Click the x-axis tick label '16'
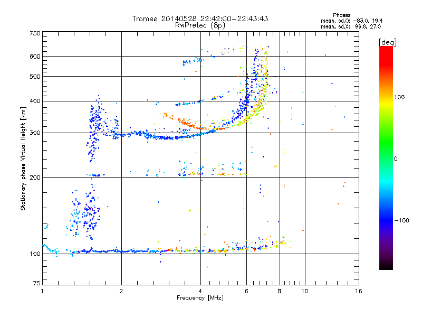The image size is (422, 317). point(359,291)
